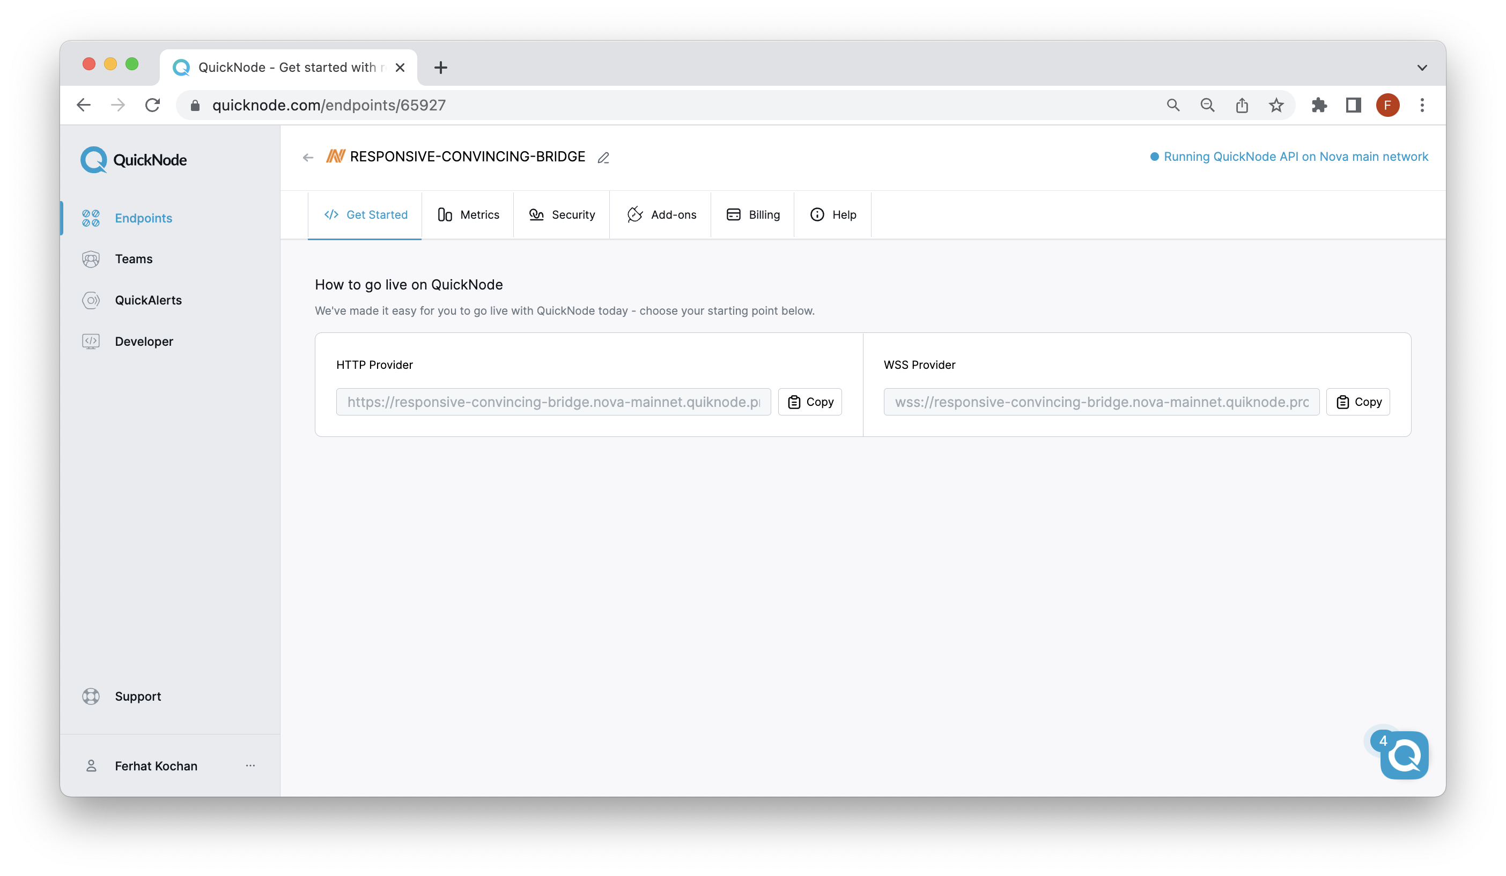Open the Help tab
This screenshot has width=1506, height=876.
[x=833, y=214]
